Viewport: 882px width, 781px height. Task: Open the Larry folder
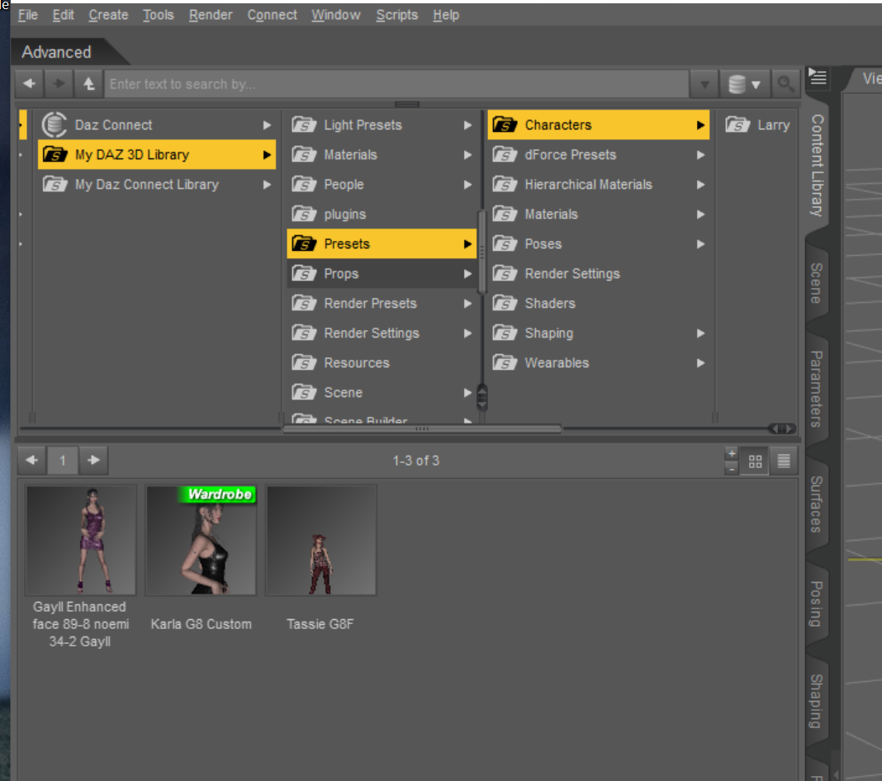pos(757,125)
